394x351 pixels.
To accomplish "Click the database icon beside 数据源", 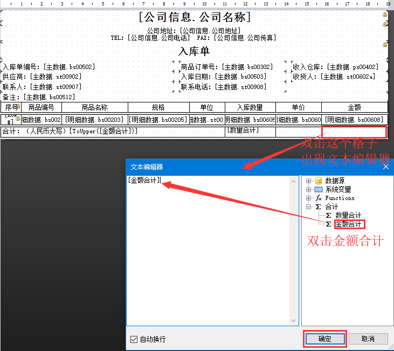I will tap(318, 181).
